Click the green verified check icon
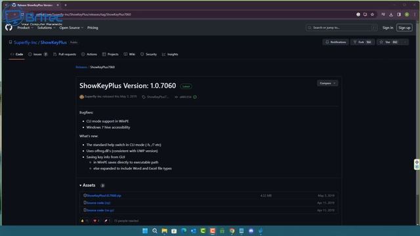This screenshot has height=236, width=420. click(x=195, y=97)
